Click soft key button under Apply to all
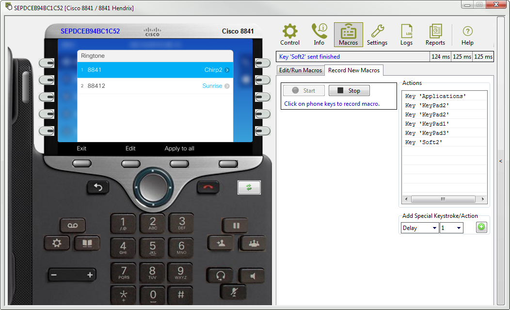This screenshot has width=510, height=310. click(179, 163)
